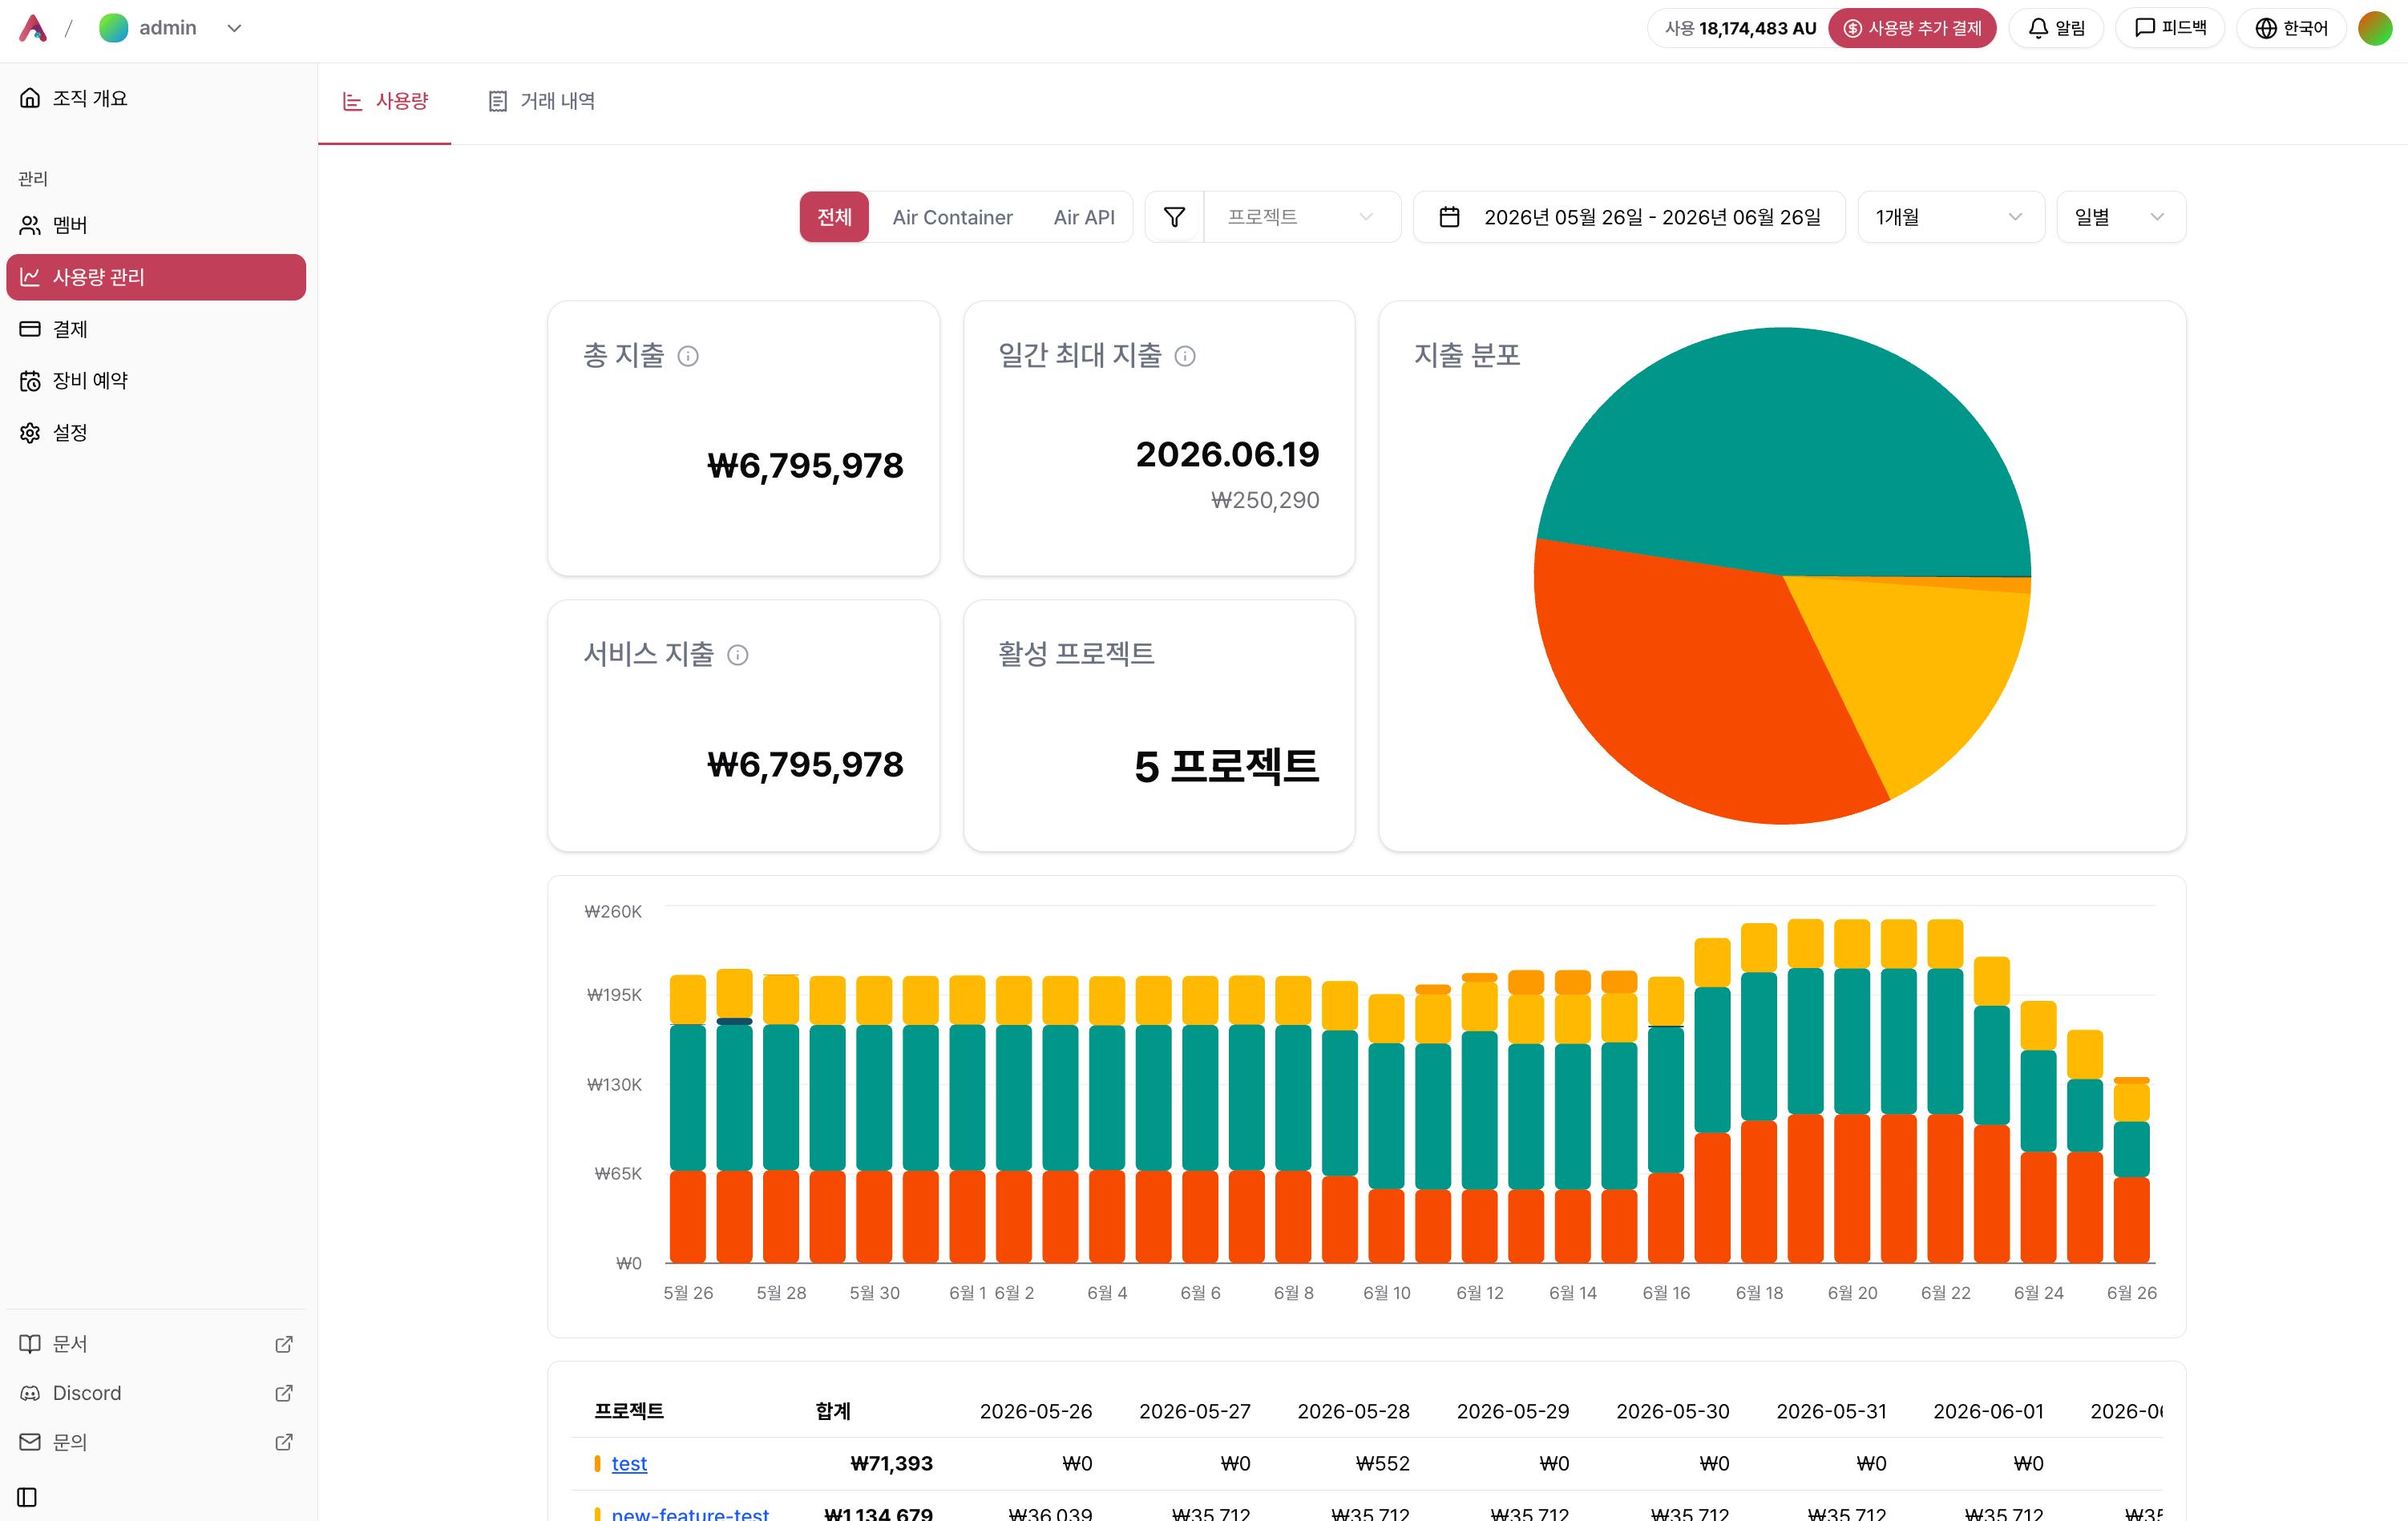Select 사용량 관리 in sidebar

point(156,277)
